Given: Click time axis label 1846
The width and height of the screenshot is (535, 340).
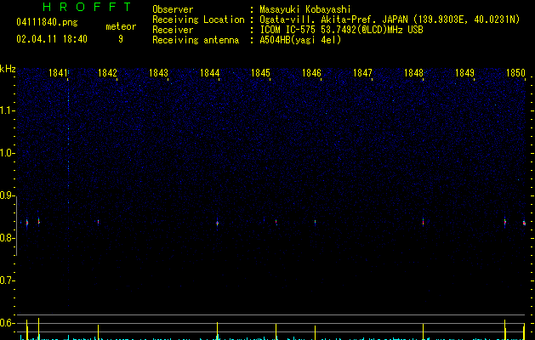Looking at the screenshot, I should tap(311, 73).
